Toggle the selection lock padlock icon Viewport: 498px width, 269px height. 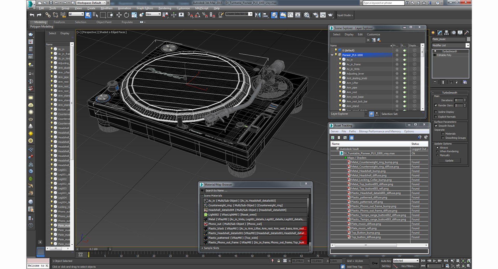(x=279, y=261)
